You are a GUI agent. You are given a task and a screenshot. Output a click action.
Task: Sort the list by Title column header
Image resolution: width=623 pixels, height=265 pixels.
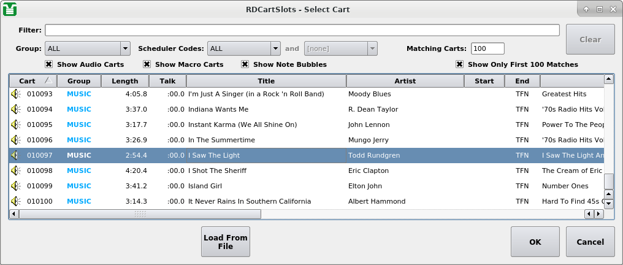(x=266, y=81)
